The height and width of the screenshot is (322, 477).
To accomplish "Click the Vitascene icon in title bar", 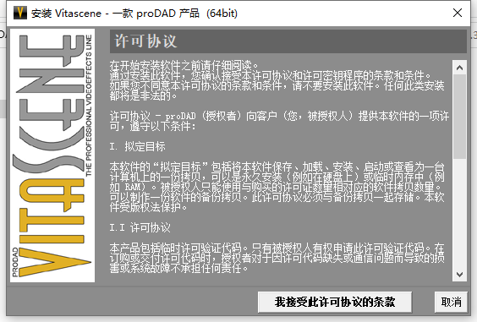I will (20, 13).
